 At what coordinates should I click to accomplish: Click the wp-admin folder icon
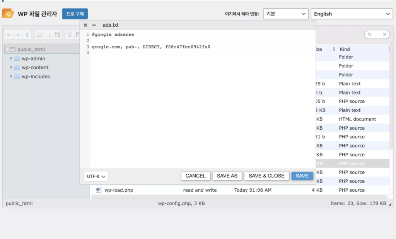(x=17, y=58)
